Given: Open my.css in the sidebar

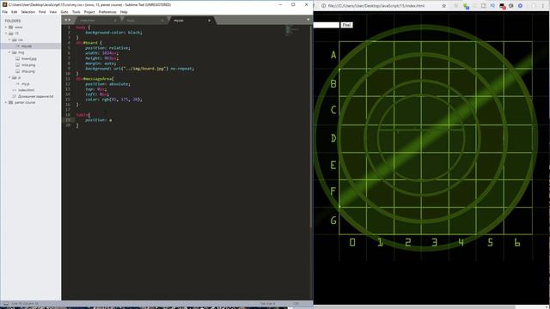Looking at the screenshot, I should point(27,45).
